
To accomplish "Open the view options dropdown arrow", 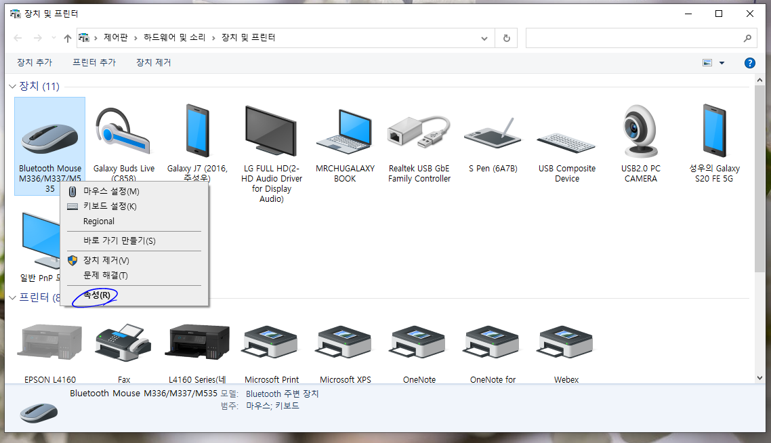I will click(722, 63).
